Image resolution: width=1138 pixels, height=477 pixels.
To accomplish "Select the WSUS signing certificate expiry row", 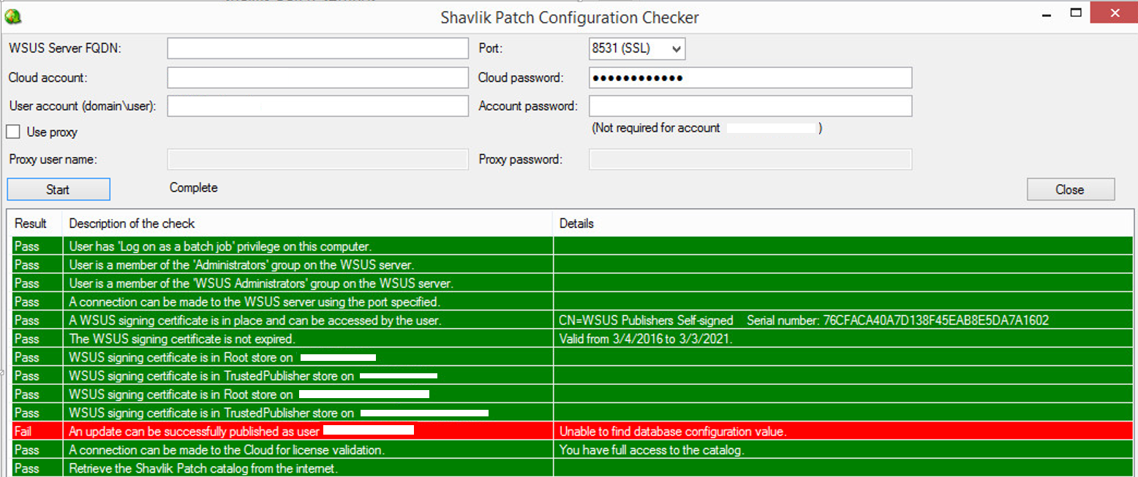I will click(293, 338).
